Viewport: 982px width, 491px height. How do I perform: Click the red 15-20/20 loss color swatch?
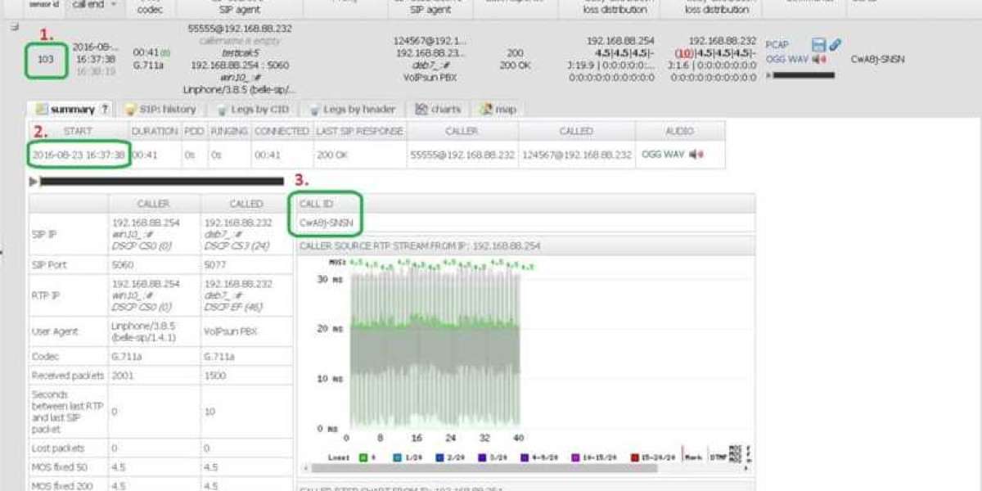635,456
